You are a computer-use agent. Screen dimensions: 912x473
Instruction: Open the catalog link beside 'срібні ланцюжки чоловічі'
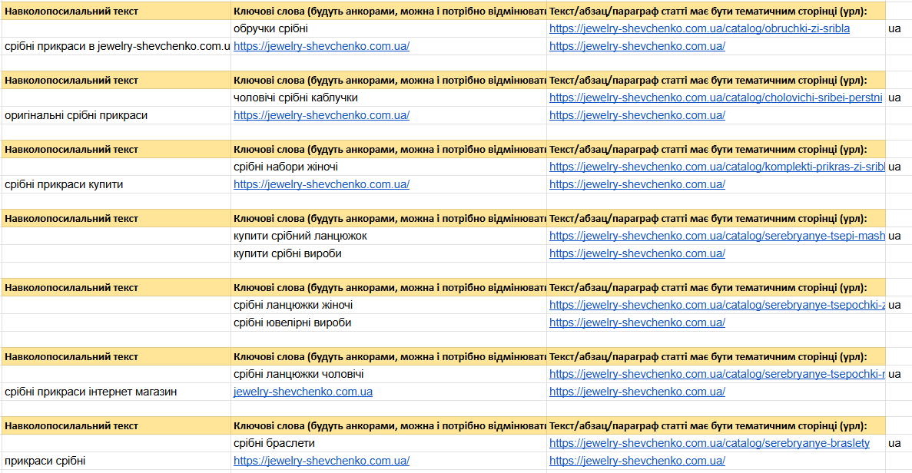tap(717, 374)
